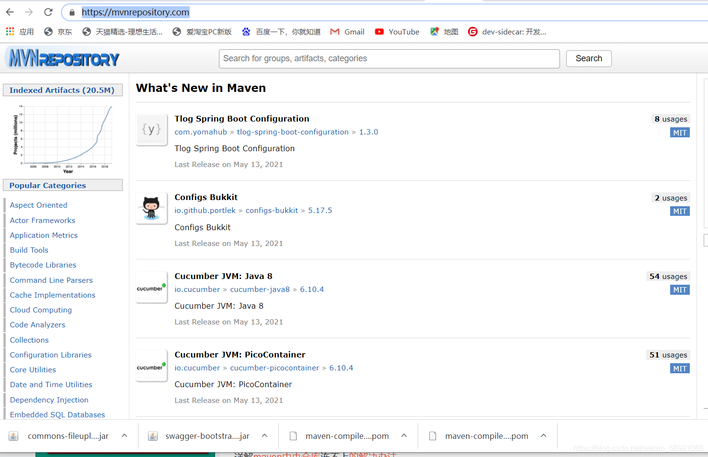Open the apps grid bookmark icon

10,32
